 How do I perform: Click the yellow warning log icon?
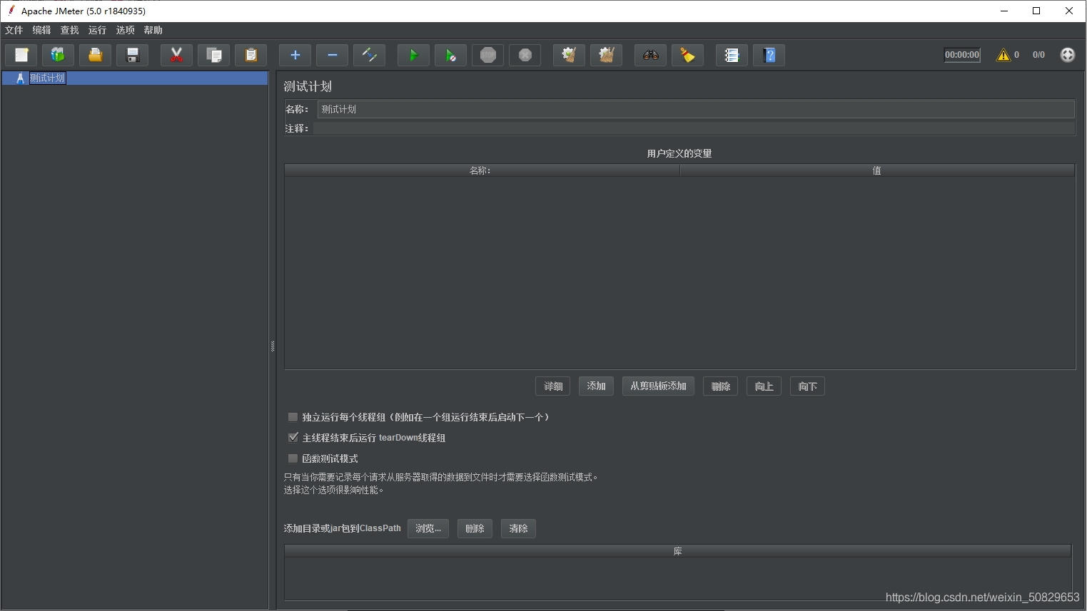[1003, 55]
